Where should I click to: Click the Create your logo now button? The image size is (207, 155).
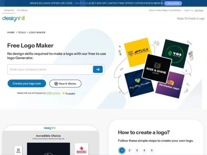(27, 83)
